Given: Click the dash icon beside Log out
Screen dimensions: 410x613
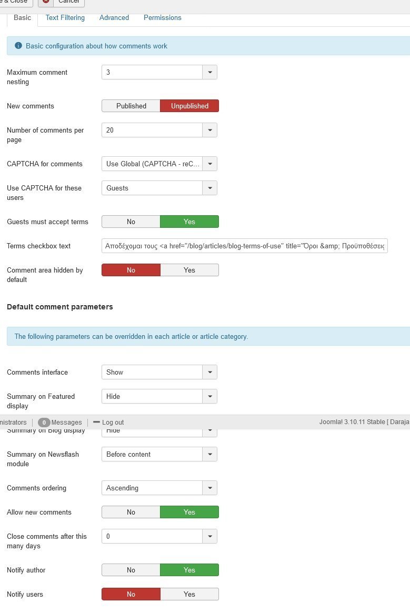Looking at the screenshot, I should tap(96, 422).
